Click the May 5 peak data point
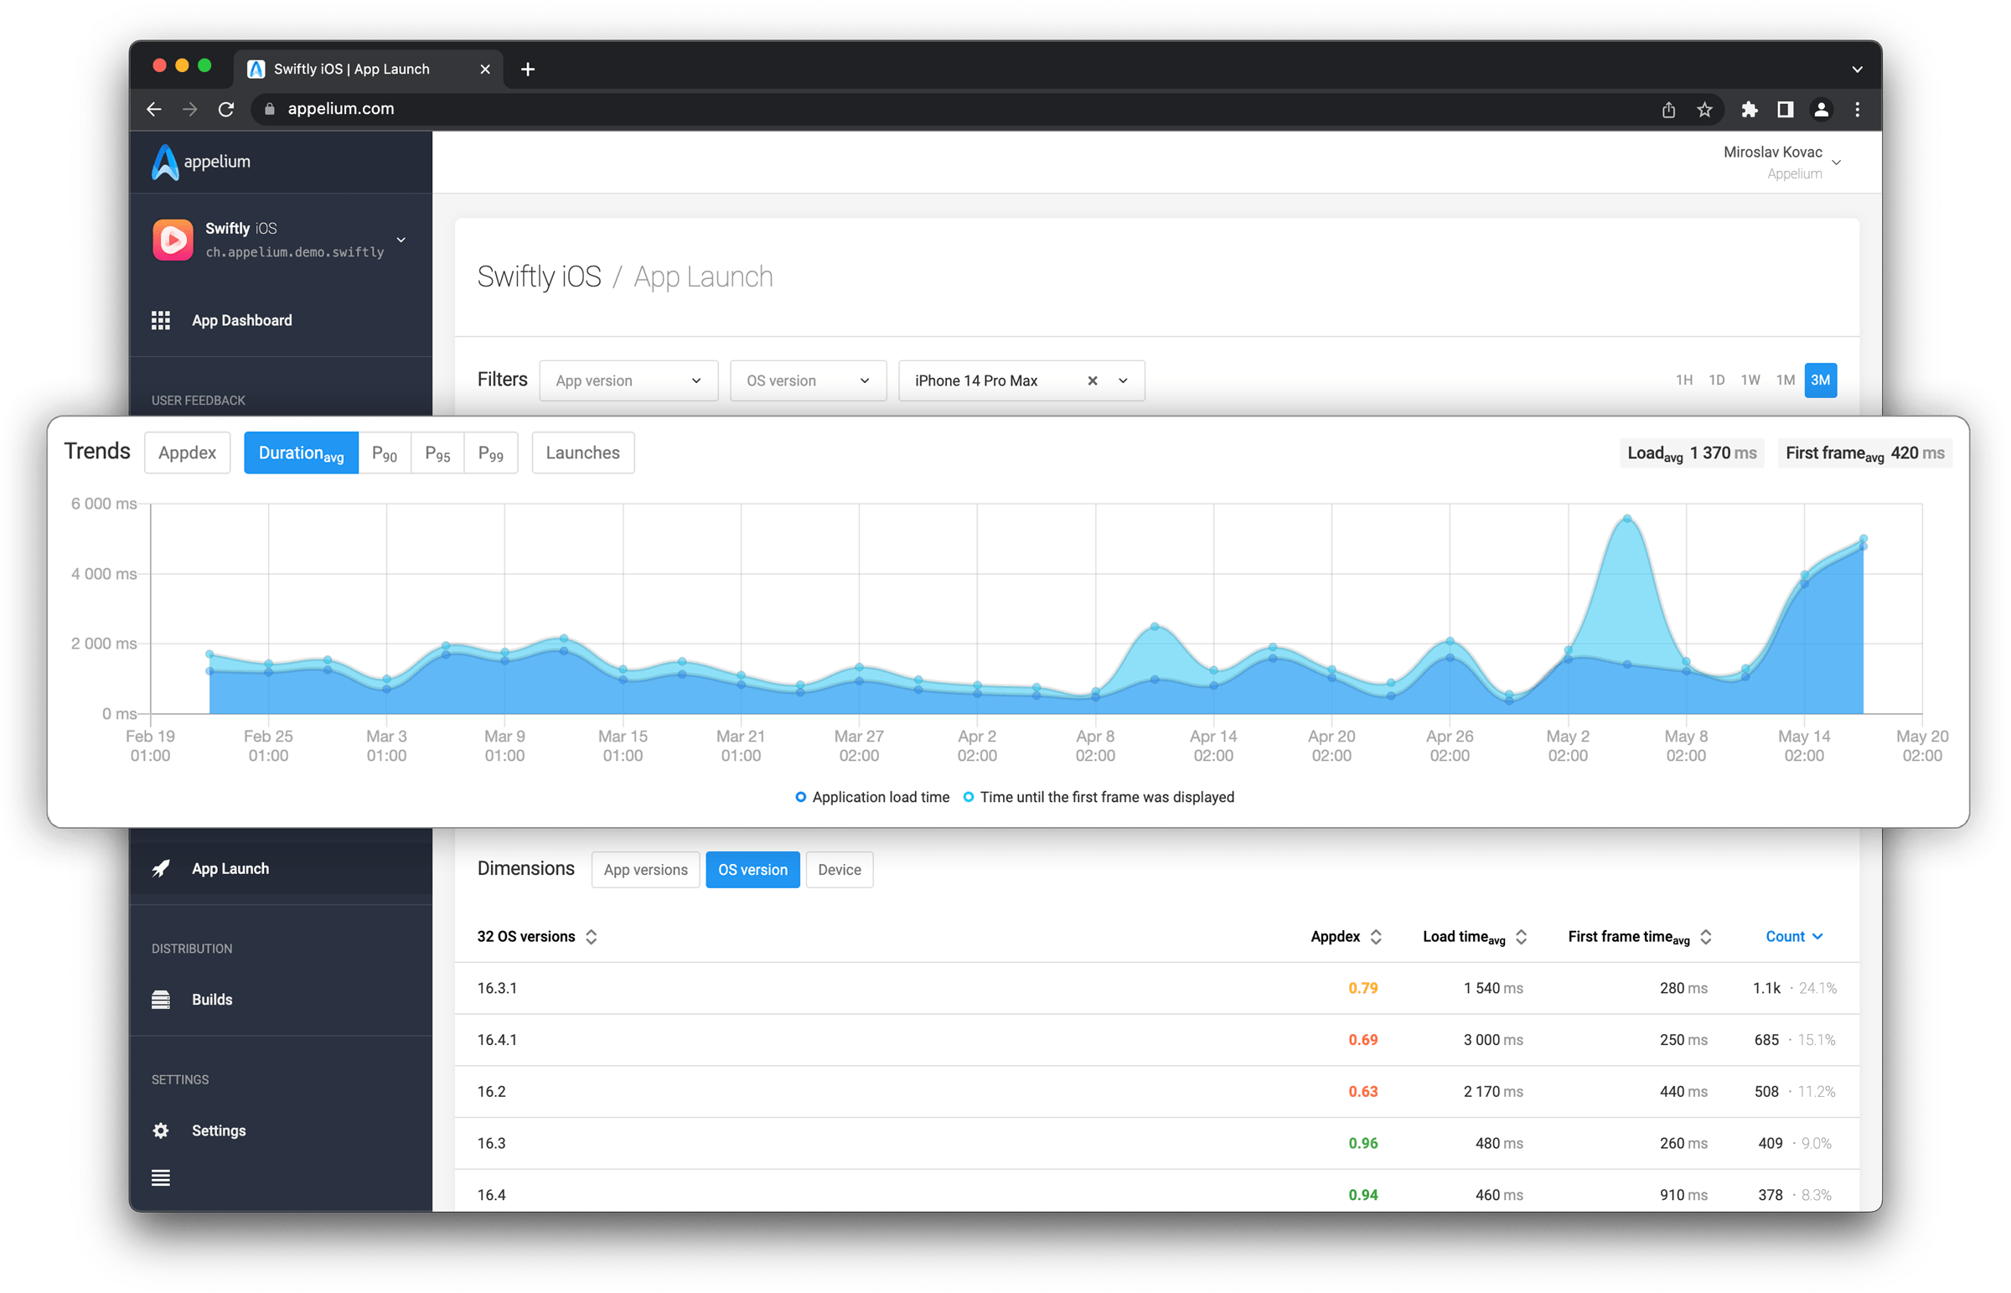Screen dimensions: 2011x1293 coord(1626,519)
